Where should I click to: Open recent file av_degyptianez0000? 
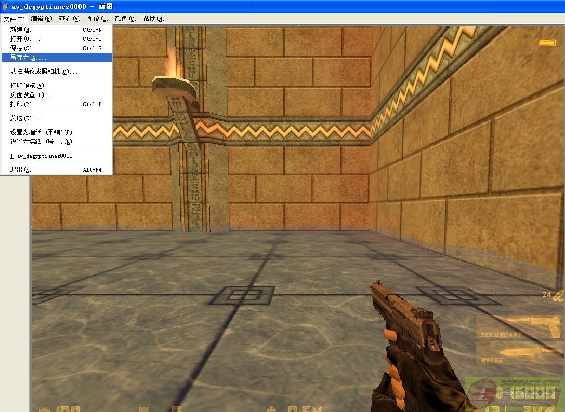(42, 156)
